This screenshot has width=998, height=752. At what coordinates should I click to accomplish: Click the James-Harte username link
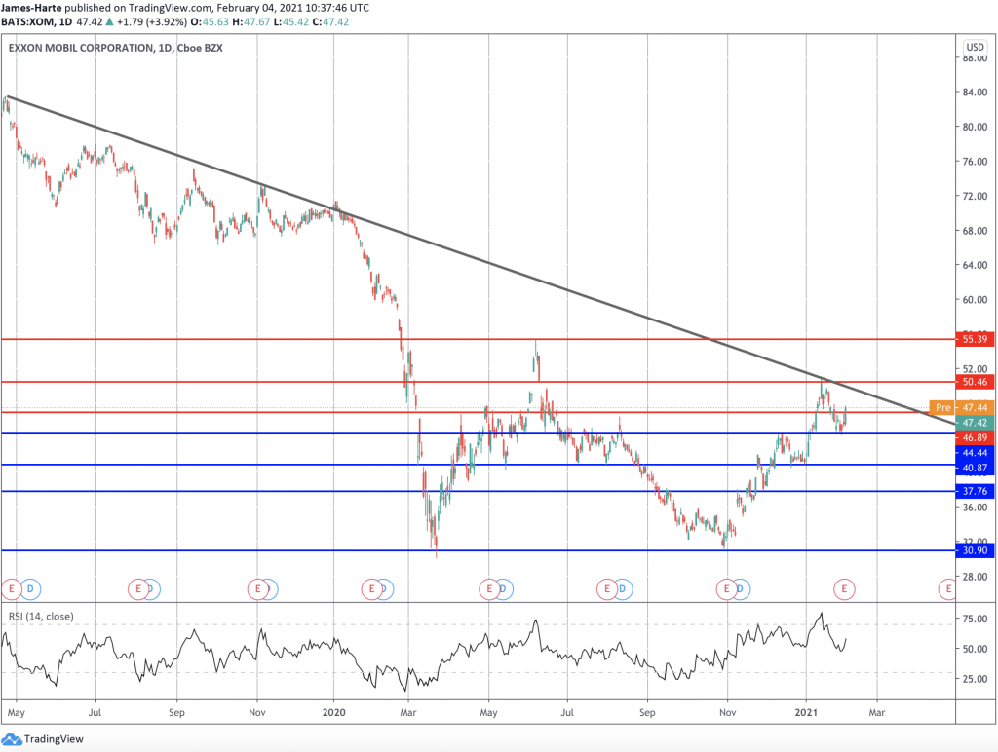[x=32, y=7]
